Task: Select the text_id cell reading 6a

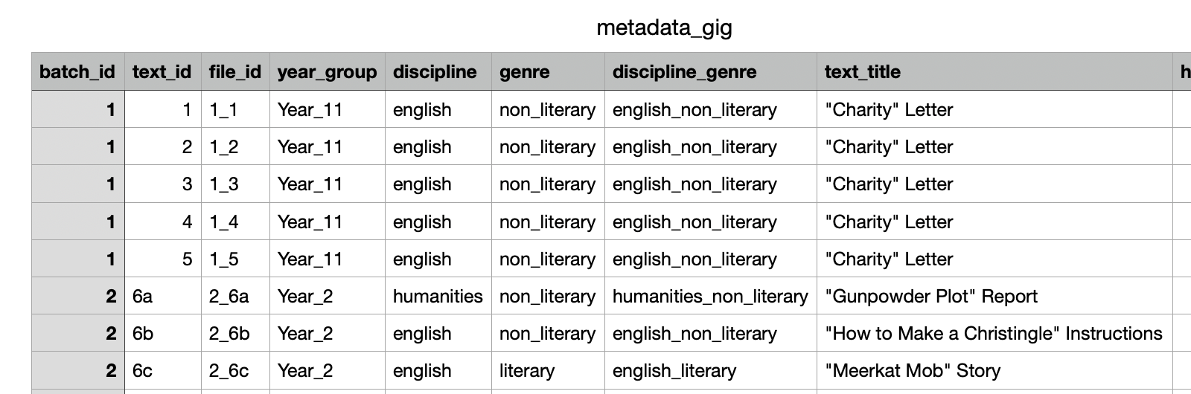Action: 143,297
